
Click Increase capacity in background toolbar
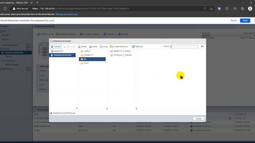pyautogui.click(x=89, y=34)
